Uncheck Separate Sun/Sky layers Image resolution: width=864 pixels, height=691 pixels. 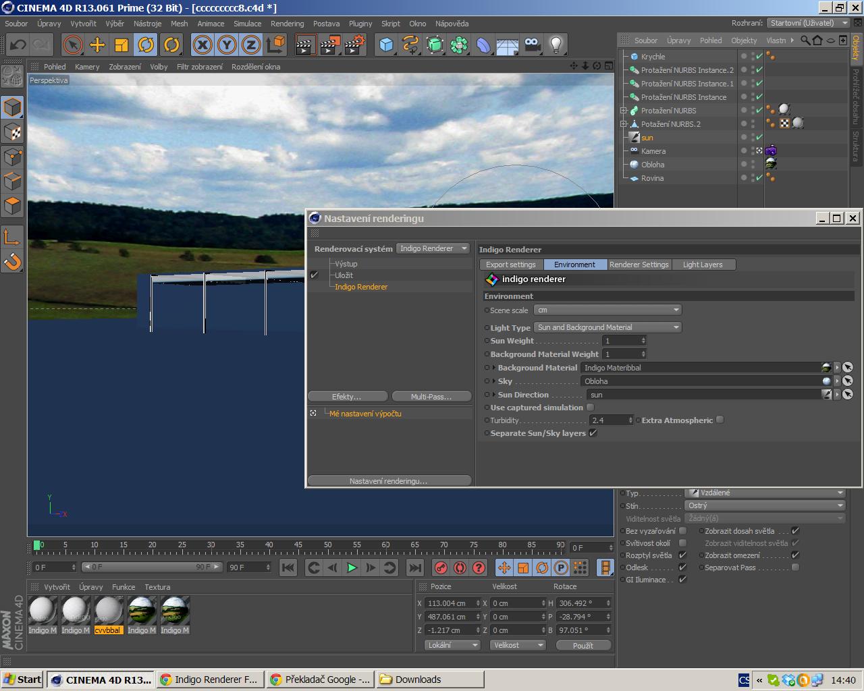click(x=593, y=433)
